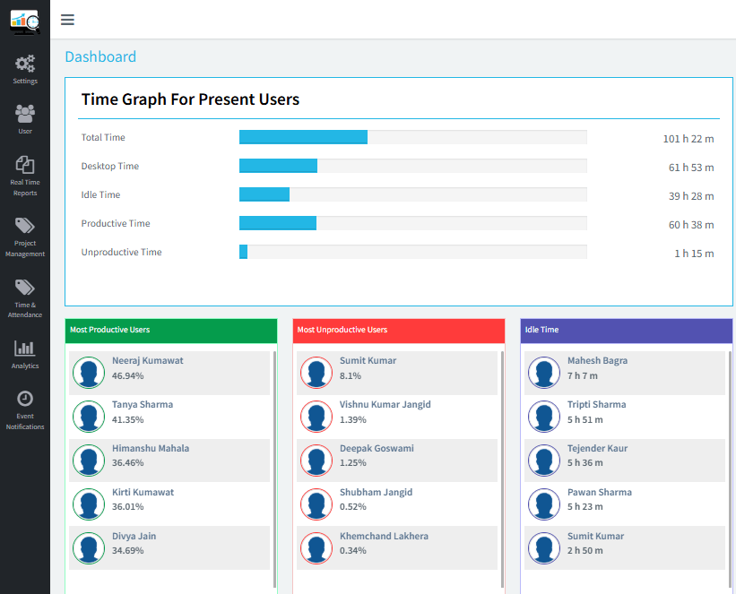Viewport: 736px width, 594px height.
Task: Click Sumit Kumar's avatar in Unproductive list
Action: 316,373
